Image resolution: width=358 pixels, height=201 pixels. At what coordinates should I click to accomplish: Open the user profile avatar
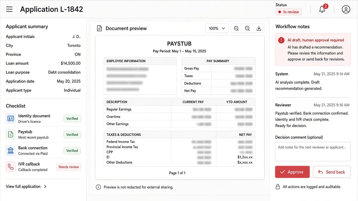(x=346, y=9)
